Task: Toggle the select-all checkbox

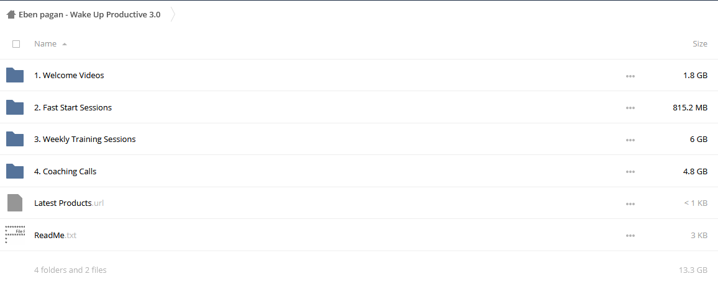Action: 16,44
